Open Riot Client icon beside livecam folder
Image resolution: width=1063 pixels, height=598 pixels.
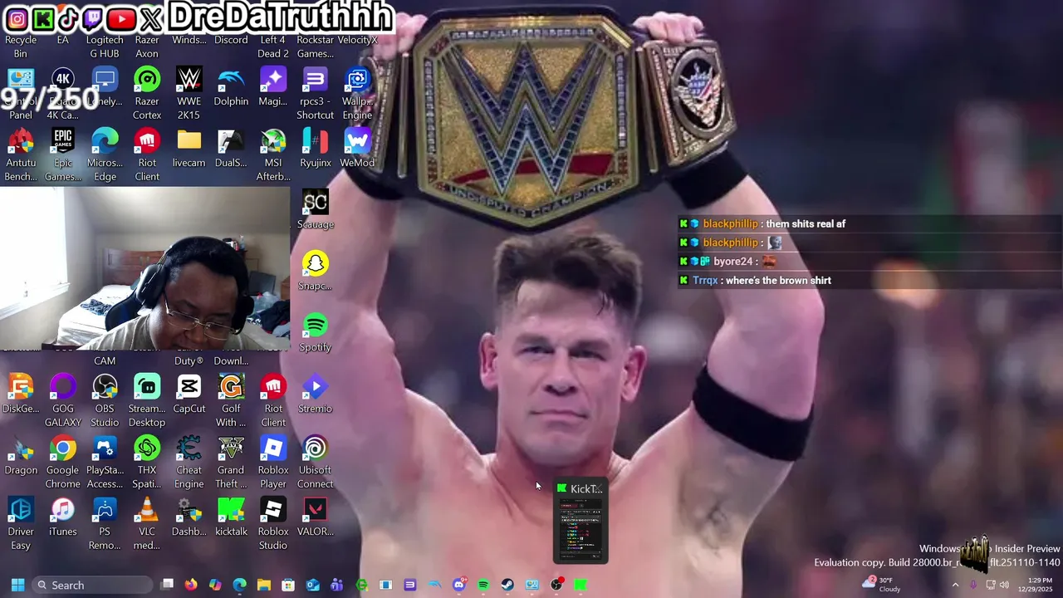click(147, 154)
